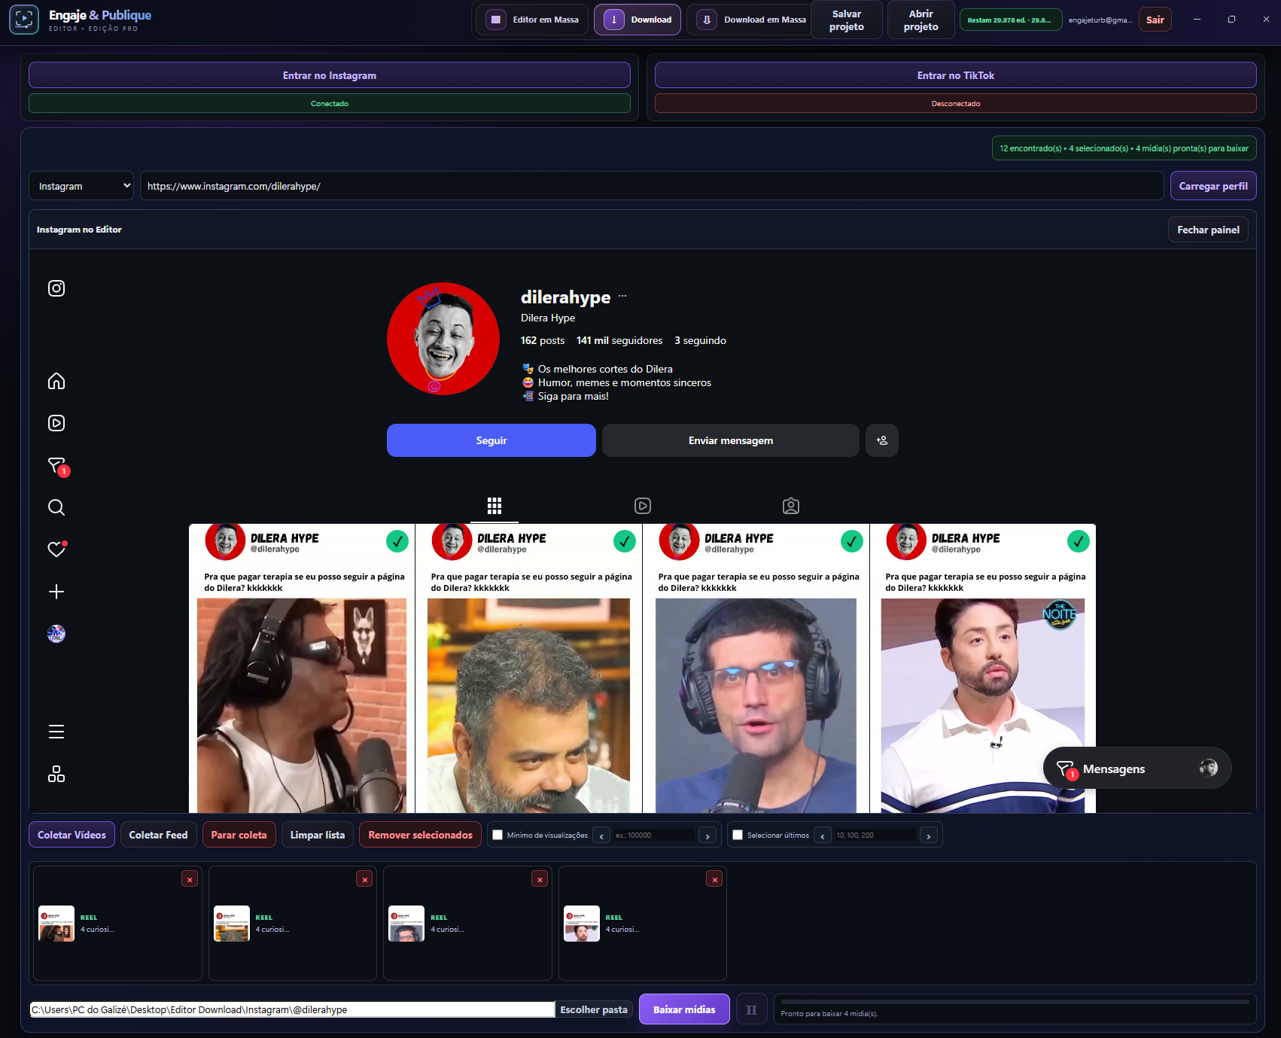1281x1038 pixels.
Task: Click the Search magnifier icon in sidebar
Action: 56,507
